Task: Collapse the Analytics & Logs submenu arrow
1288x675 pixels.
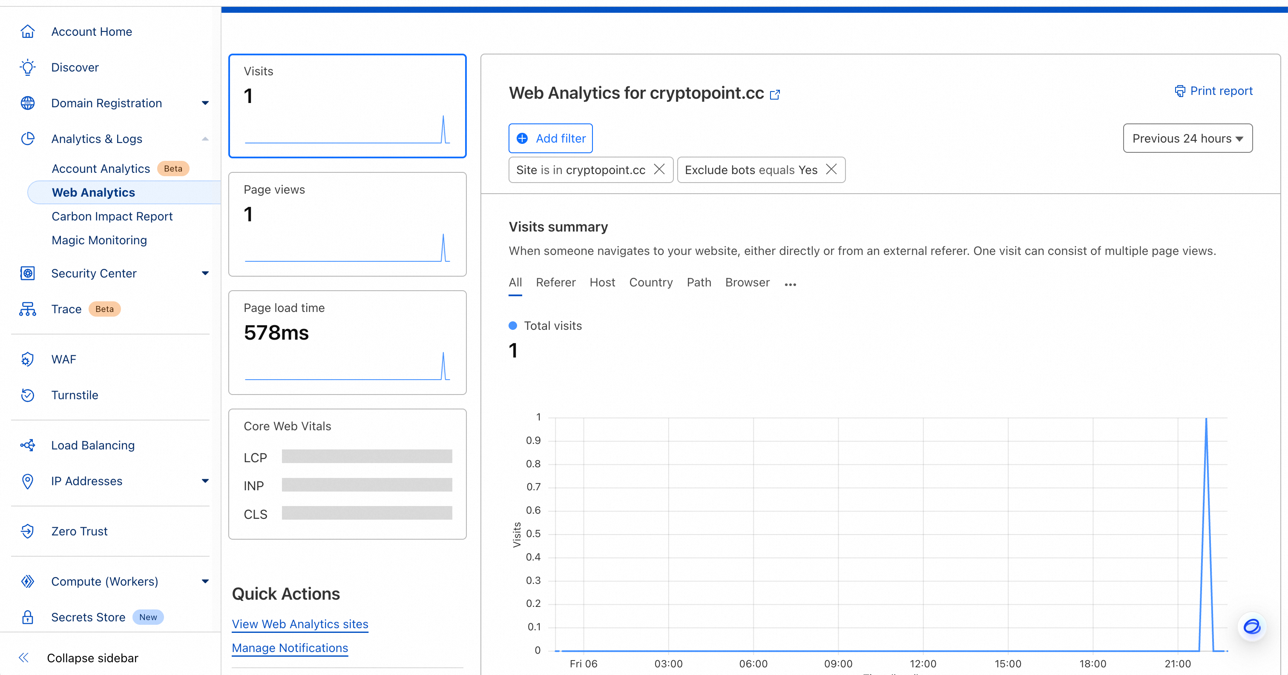Action: pos(205,139)
